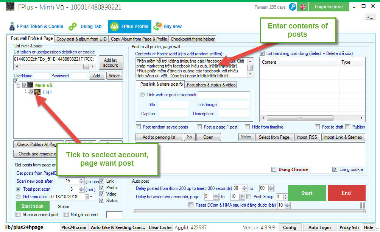This screenshot has width=380, height=232.
Task: Adjust delay posted to 60 spinner
Action: click(x=271, y=188)
